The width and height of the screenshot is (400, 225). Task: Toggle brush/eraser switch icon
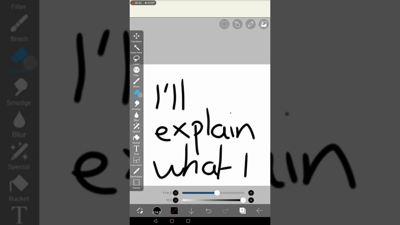(140, 211)
